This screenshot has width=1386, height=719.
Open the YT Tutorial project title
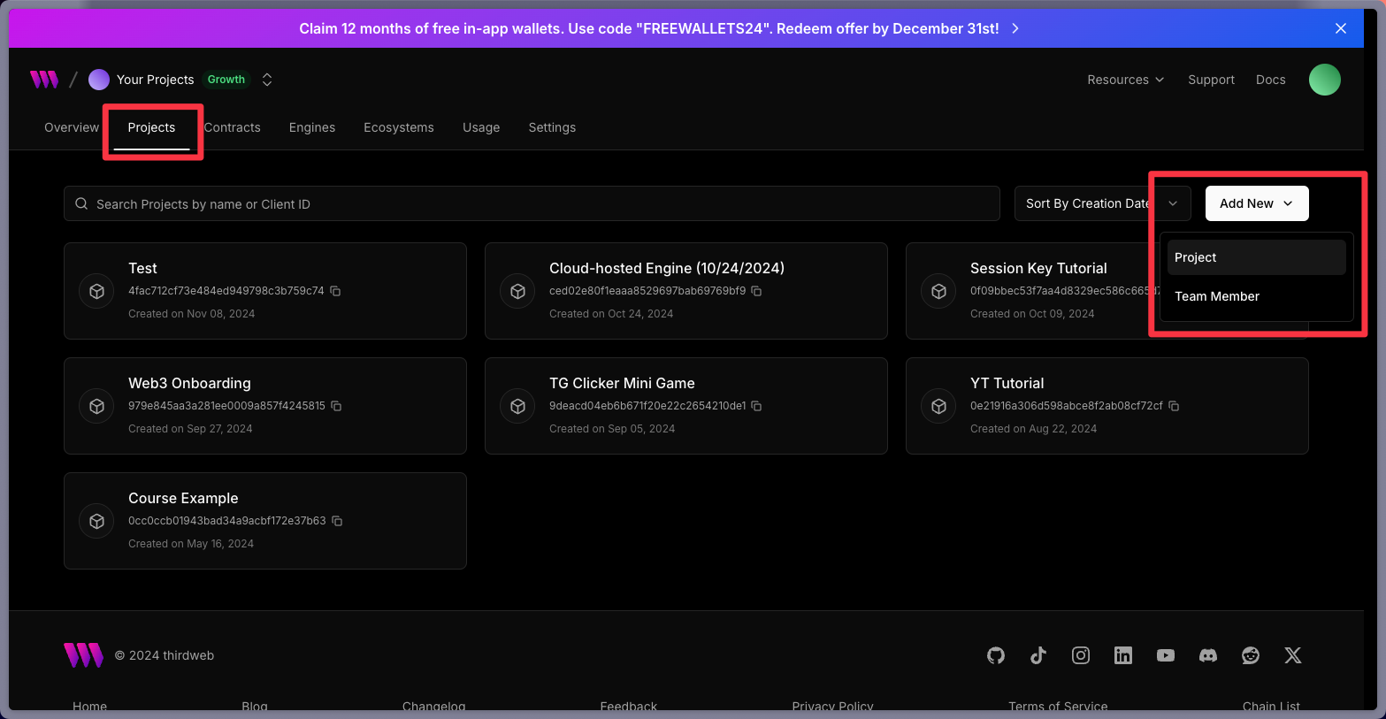click(1007, 383)
